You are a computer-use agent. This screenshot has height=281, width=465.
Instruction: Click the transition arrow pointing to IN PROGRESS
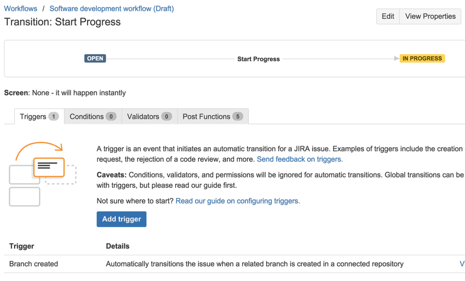[396, 58]
